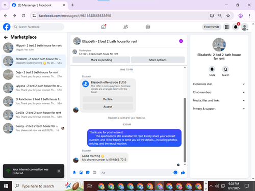Choose a sticker icon
Image resolution: width=255 pixels, height=191 pixels.
(88, 173)
